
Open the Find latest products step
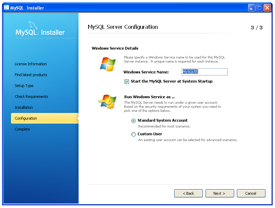31,75
